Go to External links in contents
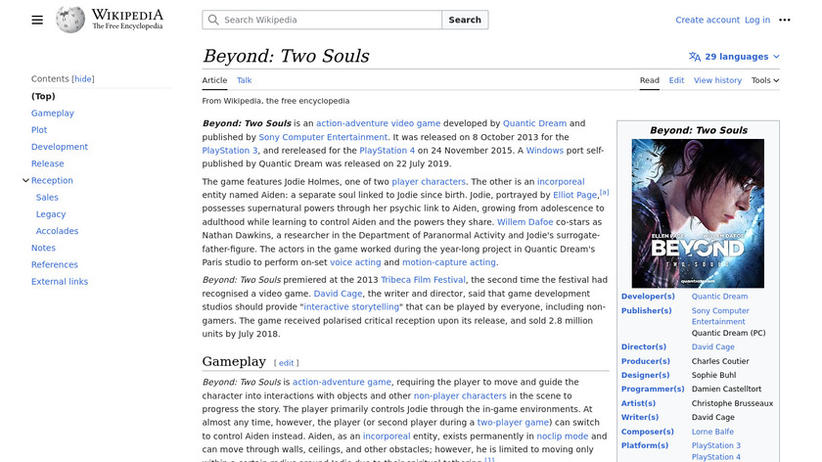 60,282
